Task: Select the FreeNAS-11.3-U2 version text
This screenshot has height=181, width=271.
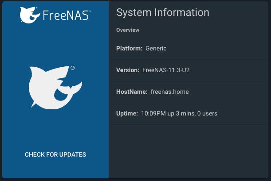Action: point(166,70)
